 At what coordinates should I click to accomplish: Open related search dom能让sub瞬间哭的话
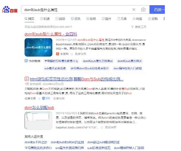103,142
